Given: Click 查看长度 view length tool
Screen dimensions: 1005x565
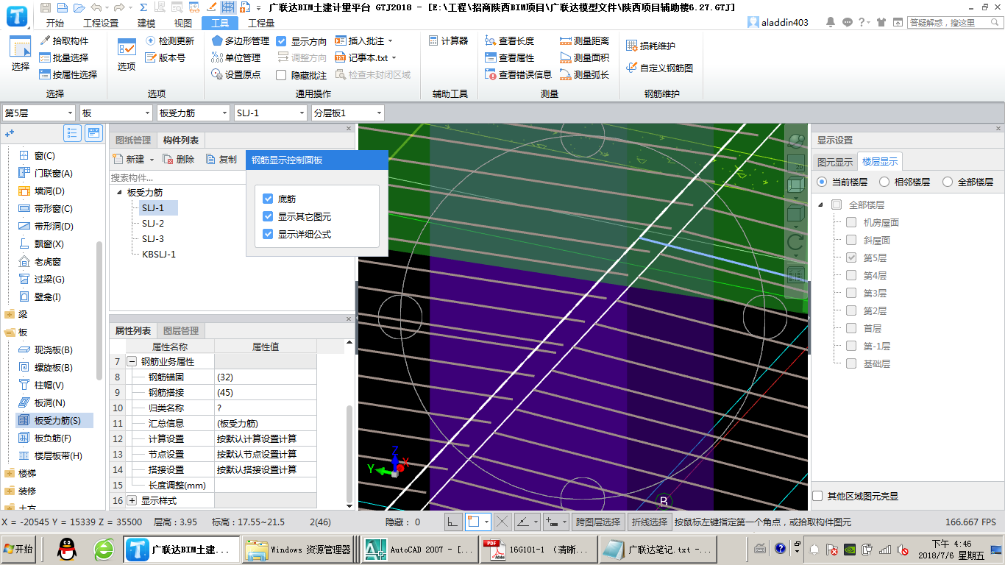Looking at the screenshot, I should (x=510, y=41).
